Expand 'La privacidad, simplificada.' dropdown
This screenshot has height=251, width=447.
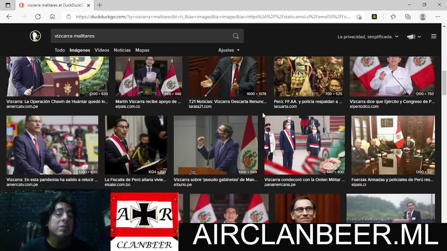coord(368,37)
